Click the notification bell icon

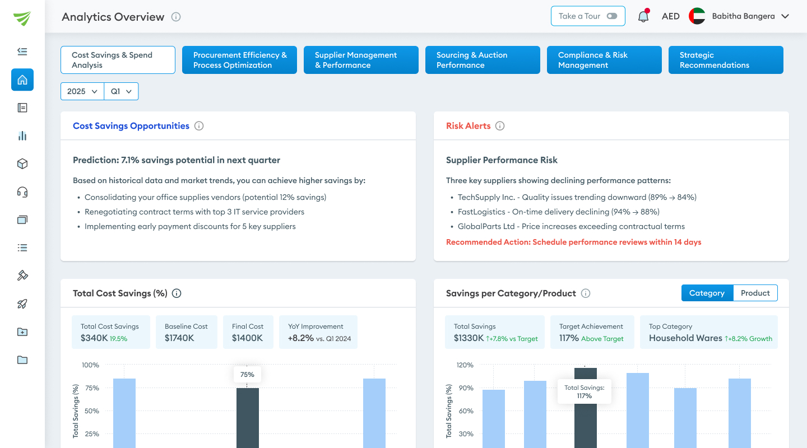(643, 16)
